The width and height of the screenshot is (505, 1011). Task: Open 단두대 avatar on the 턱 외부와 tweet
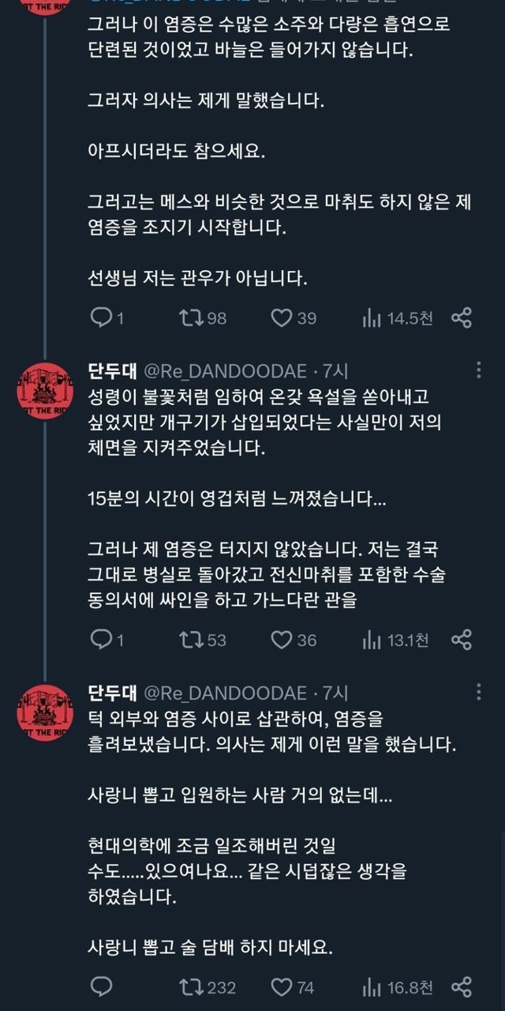[45, 712]
